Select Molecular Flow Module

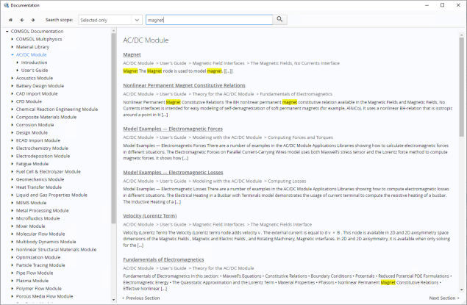coord(40,234)
